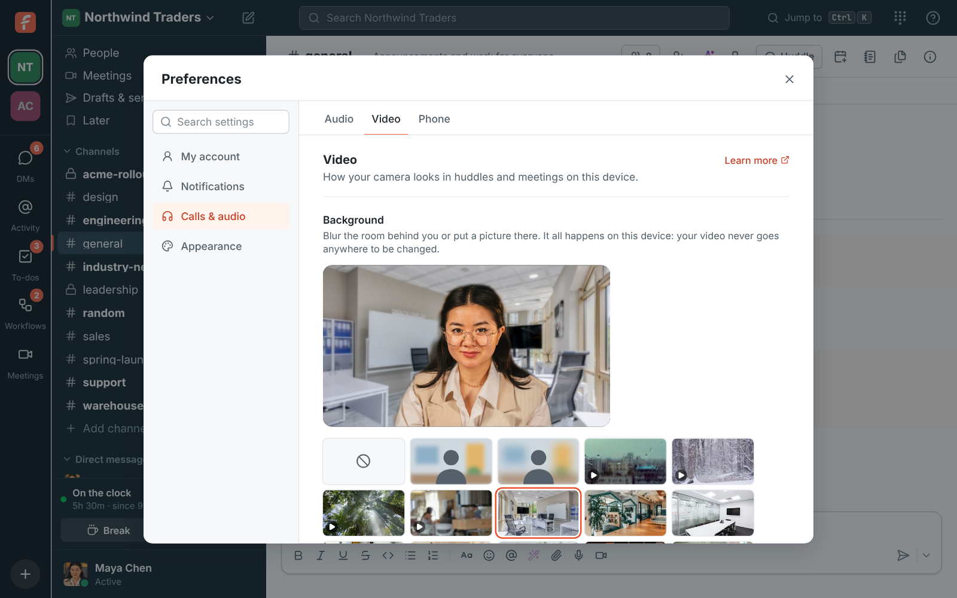Switch to the AC workspace
Image resolution: width=957 pixels, height=598 pixels.
pos(25,106)
